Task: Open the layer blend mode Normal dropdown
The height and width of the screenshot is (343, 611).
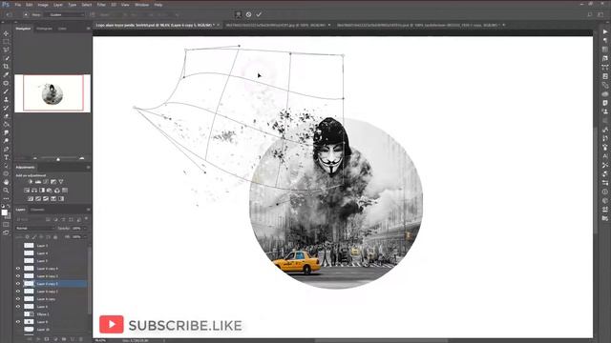Action: coord(34,229)
